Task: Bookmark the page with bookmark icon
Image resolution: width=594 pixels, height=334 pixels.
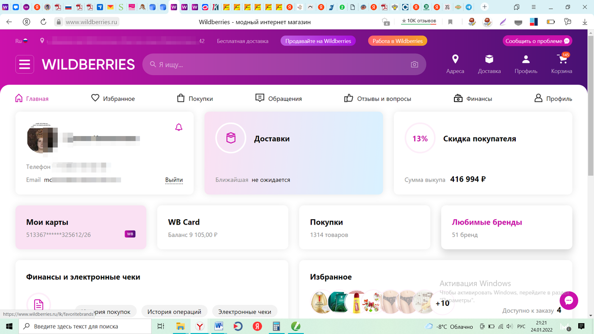Action: 450,22
